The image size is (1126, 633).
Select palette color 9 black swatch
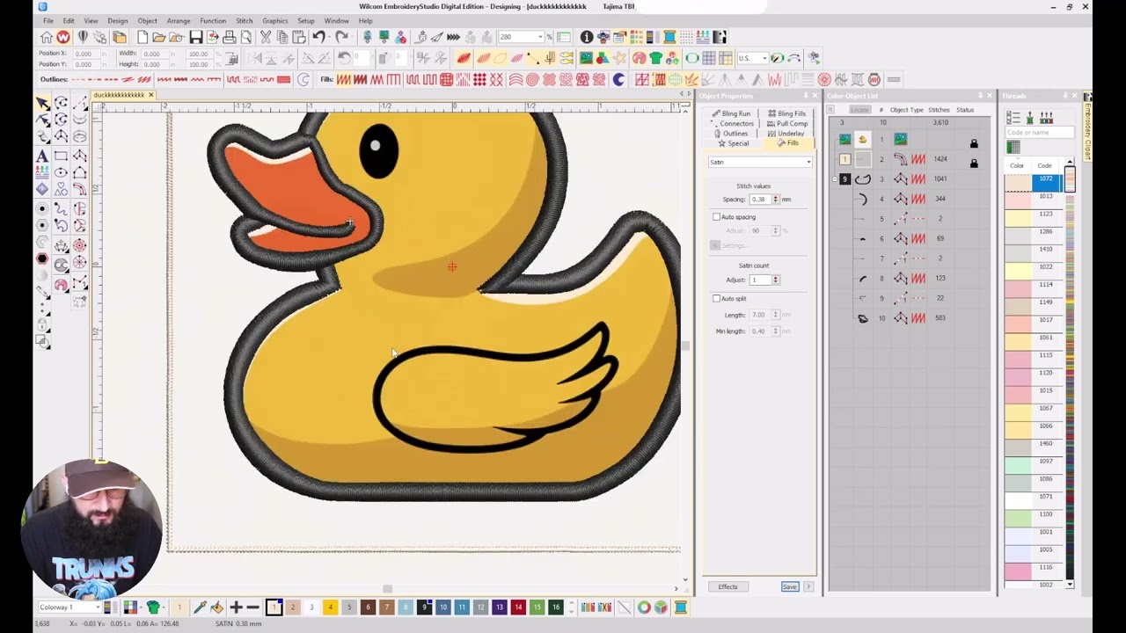click(424, 608)
